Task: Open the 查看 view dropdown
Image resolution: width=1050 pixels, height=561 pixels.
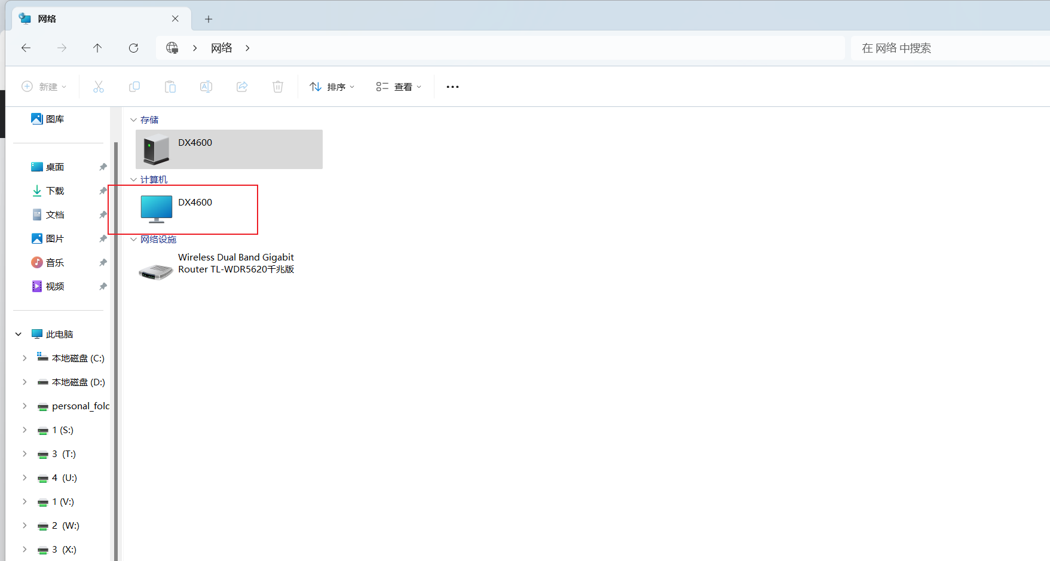Action: [x=399, y=87]
